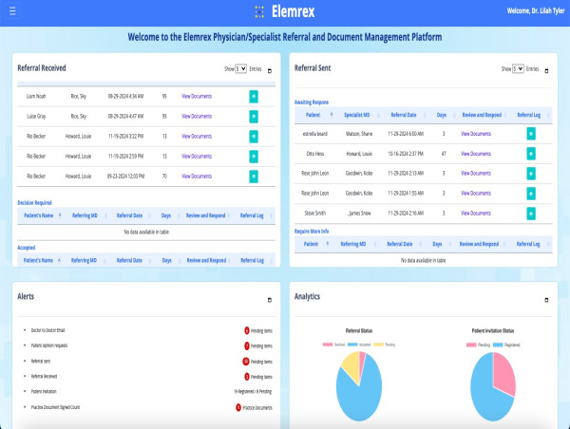Open referral log for Rio Becker 09-23-2024

[254, 177]
